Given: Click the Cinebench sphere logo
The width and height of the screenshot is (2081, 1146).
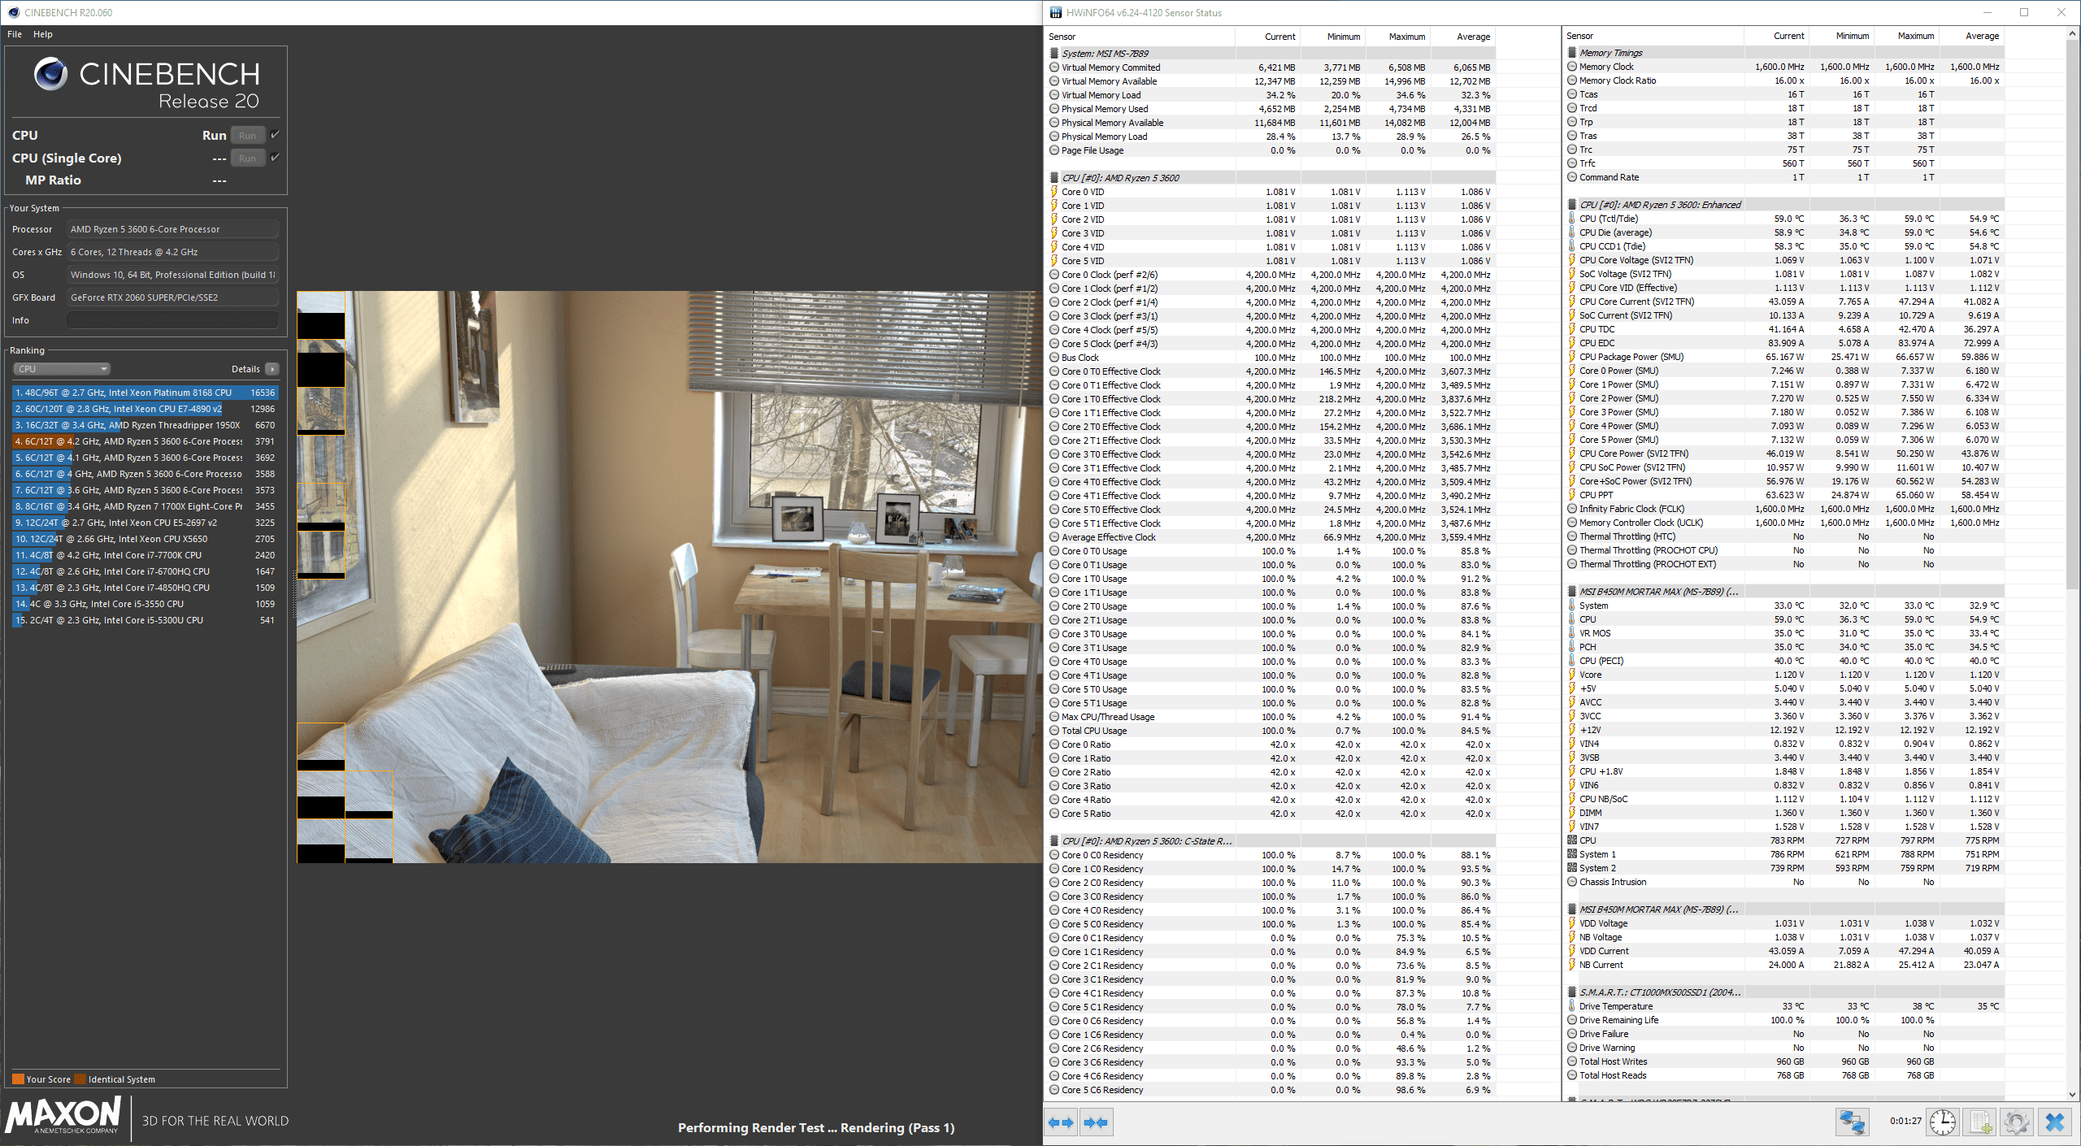Looking at the screenshot, I should click(x=50, y=74).
